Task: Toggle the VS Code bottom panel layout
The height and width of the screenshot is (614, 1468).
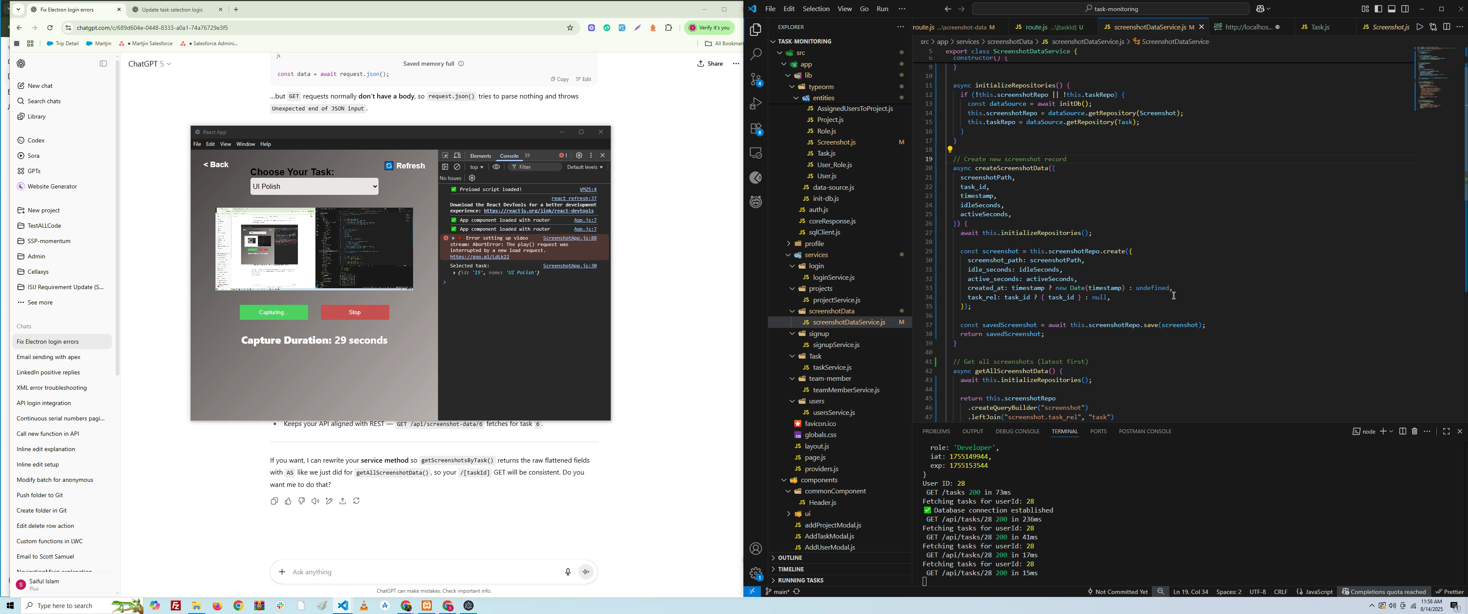Action: [x=1392, y=9]
